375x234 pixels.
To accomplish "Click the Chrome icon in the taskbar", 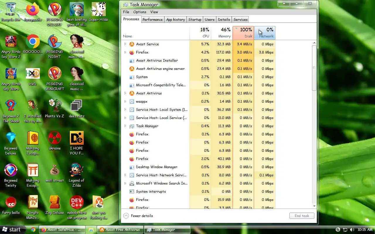I will coord(33,230).
